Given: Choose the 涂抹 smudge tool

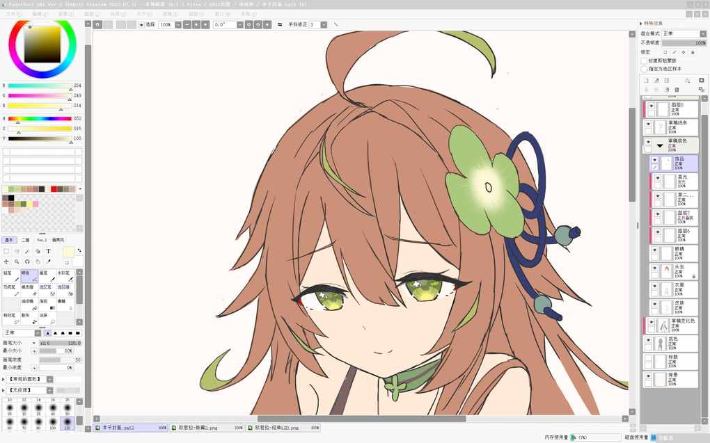Looking at the screenshot, I should pyautogui.click(x=47, y=319).
